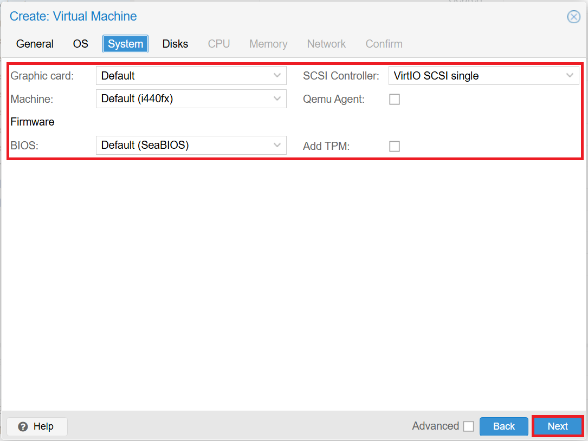Click the Back button
The image size is (588, 441).
click(503, 426)
